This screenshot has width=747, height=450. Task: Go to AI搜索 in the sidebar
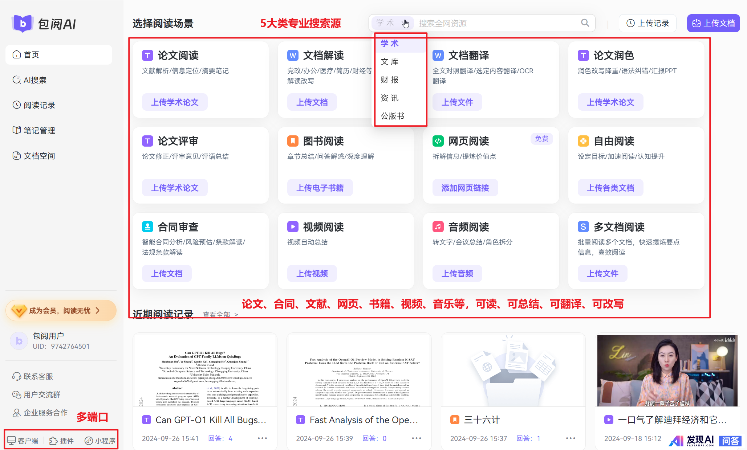35,80
